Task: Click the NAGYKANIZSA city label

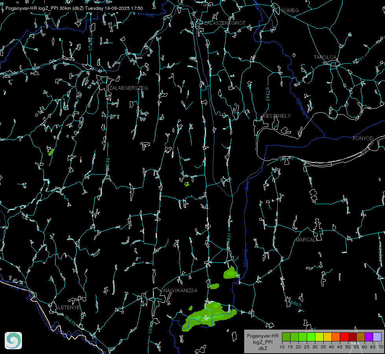Action: 181,291
